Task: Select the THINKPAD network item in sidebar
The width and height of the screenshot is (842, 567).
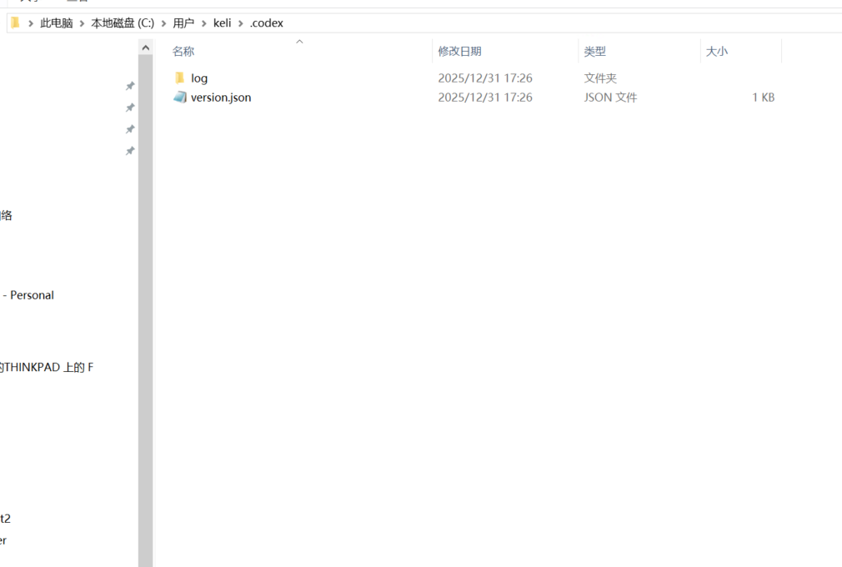Action: (46, 368)
